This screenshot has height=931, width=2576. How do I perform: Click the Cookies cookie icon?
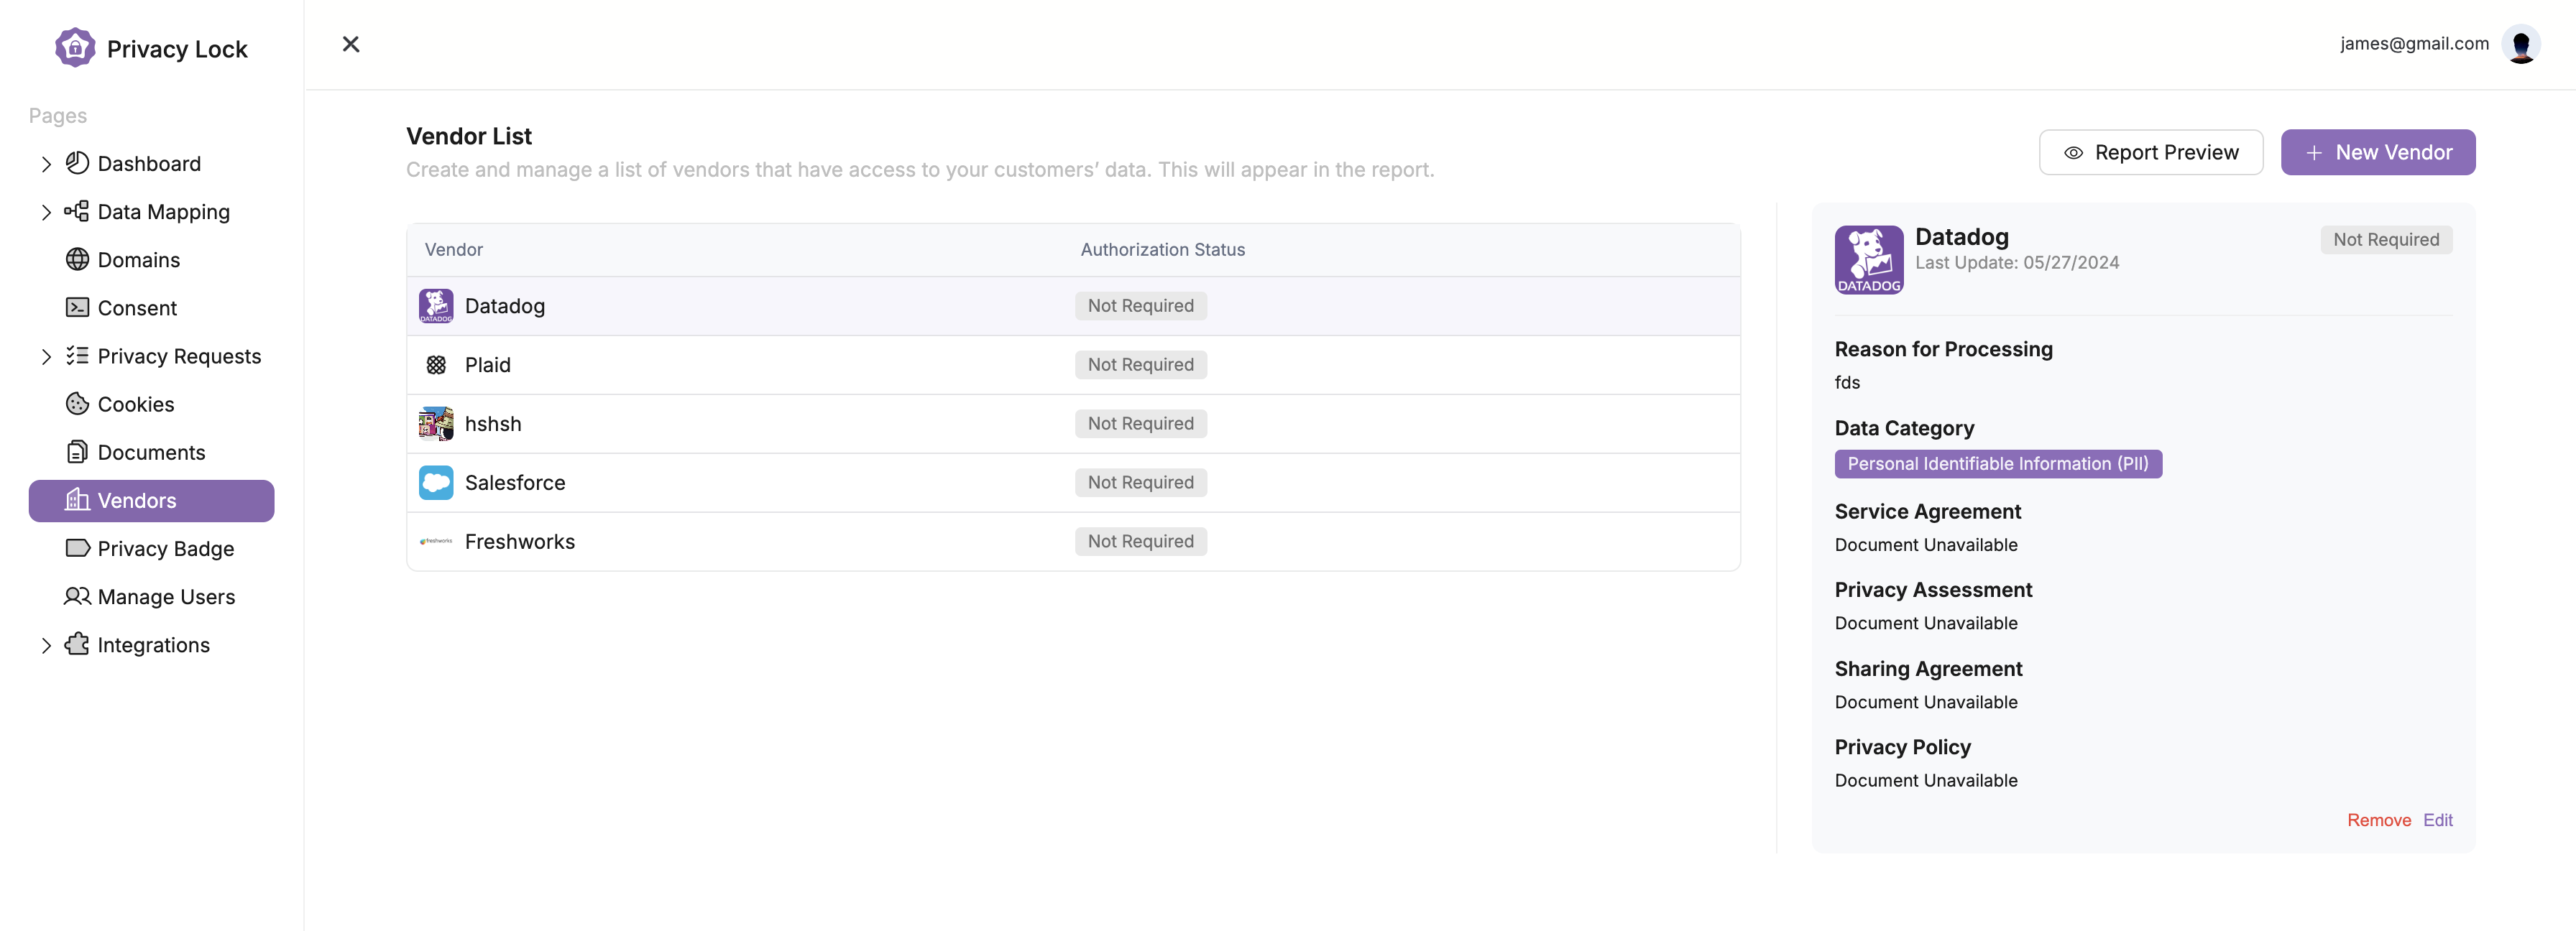[77, 404]
